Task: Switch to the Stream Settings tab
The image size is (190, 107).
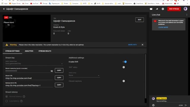Action: pyautogui.click(x=12, y=51)
